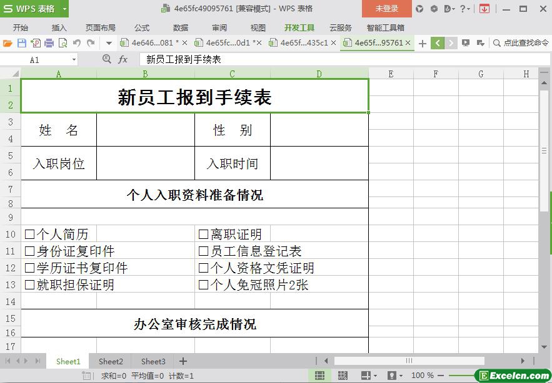Click the fx insert function icon
This screenshot has height=383, width=552.
coord(123,59)
